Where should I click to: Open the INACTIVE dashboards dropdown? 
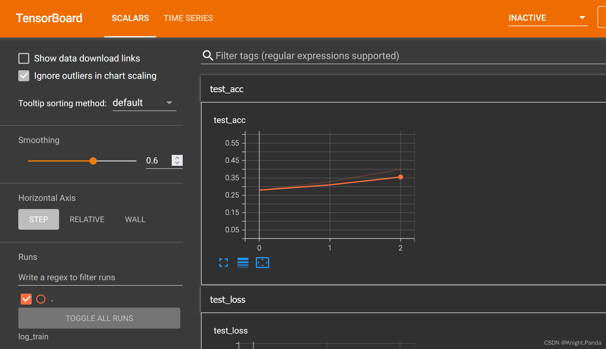coord(548,18)
